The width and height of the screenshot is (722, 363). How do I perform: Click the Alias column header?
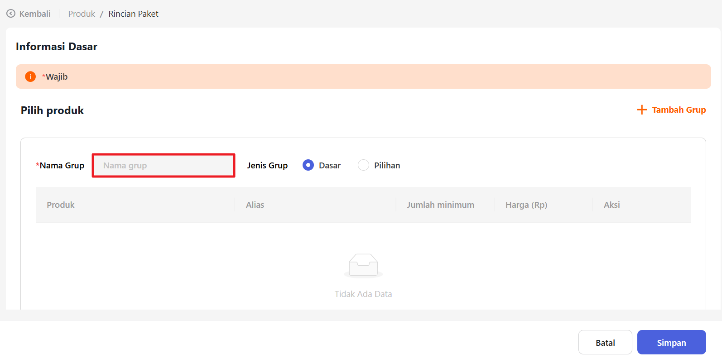click(x=255, y=205)
